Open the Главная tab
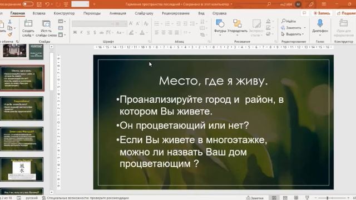This screenshot has width=356, height=200. tap(17, 13)
